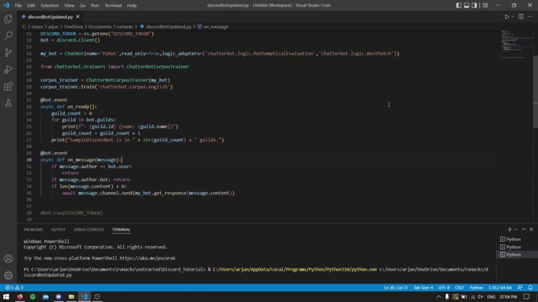Open errors and warnings status indicator
The width and height of the screenshot is (538, 302).
point(14,287)
